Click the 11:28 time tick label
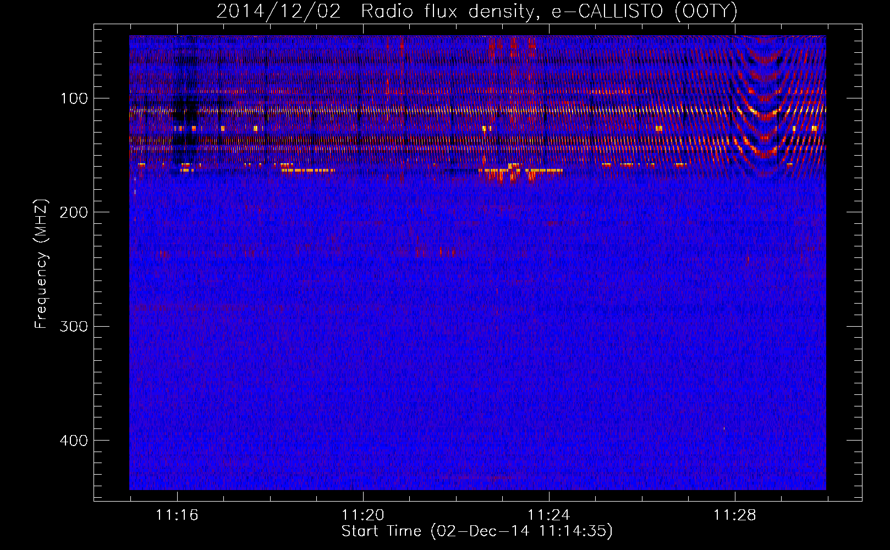 735,515
